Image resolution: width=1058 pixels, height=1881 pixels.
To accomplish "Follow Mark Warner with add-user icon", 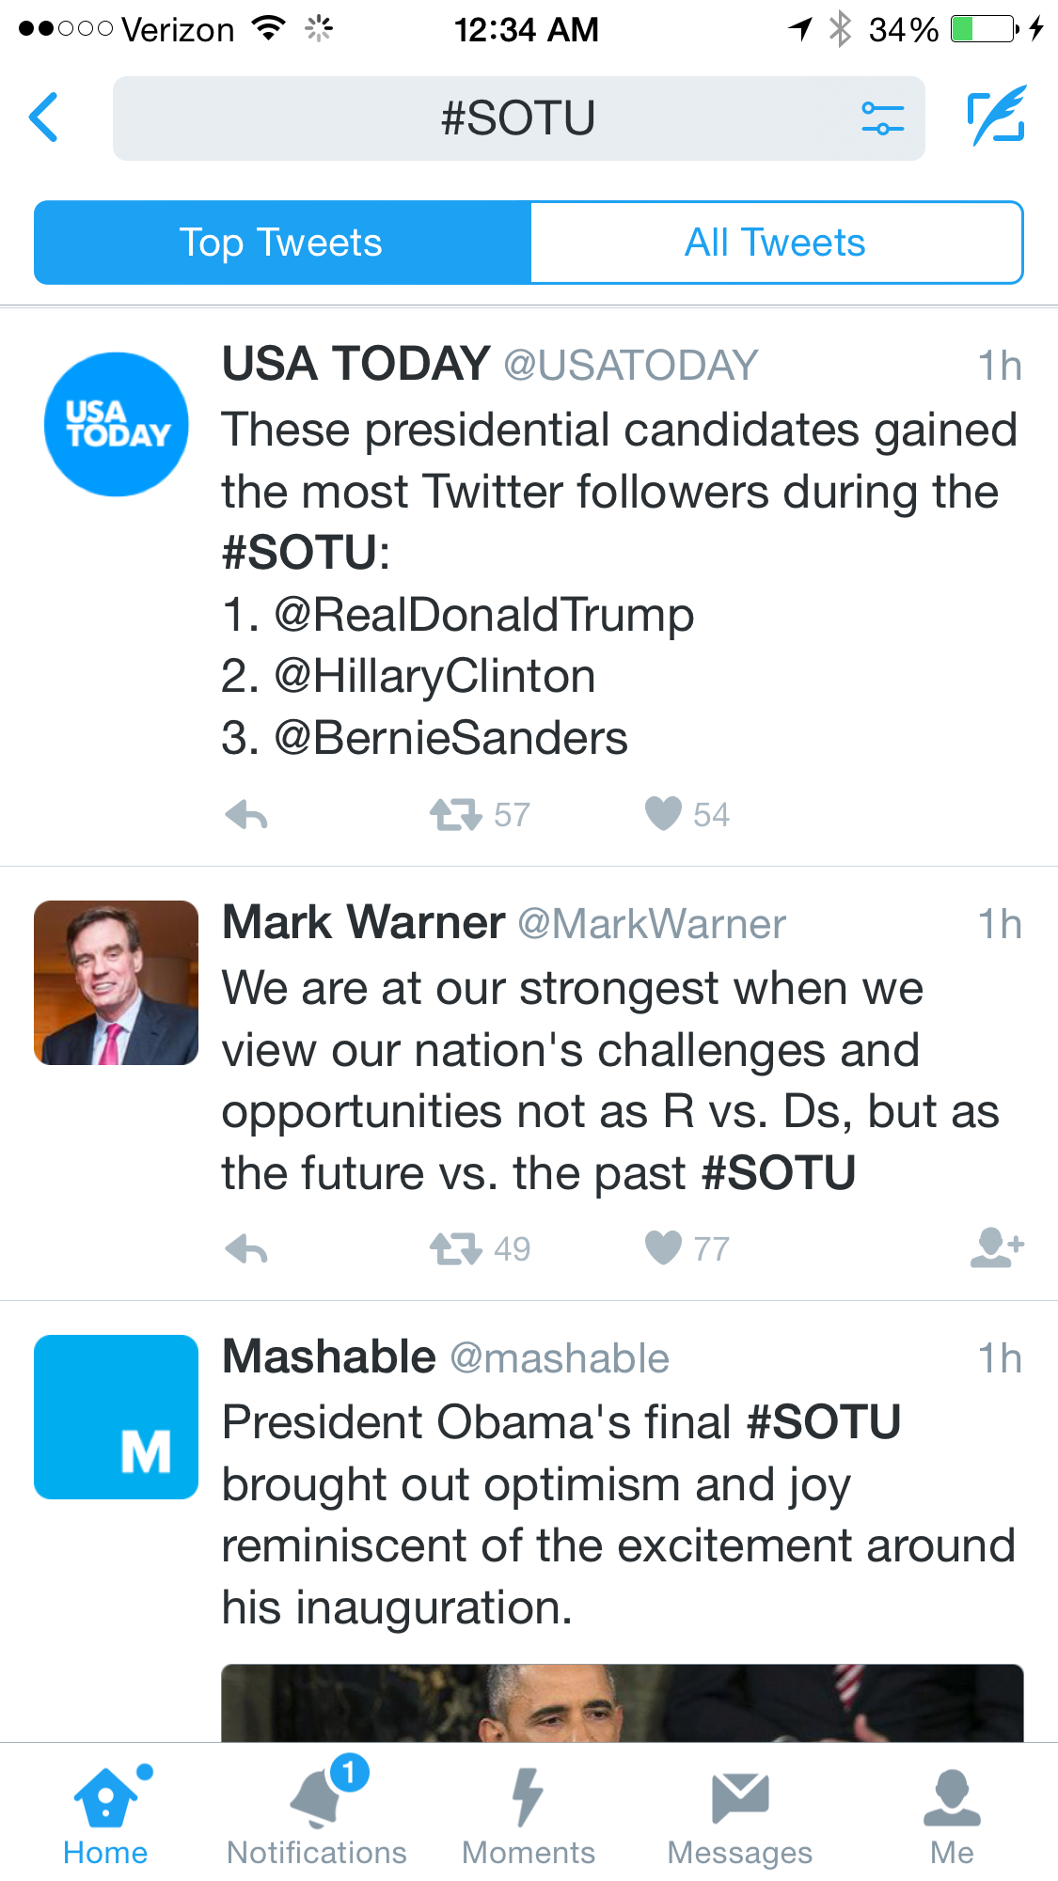I will pyautogui.click(x=996, y=1247).
